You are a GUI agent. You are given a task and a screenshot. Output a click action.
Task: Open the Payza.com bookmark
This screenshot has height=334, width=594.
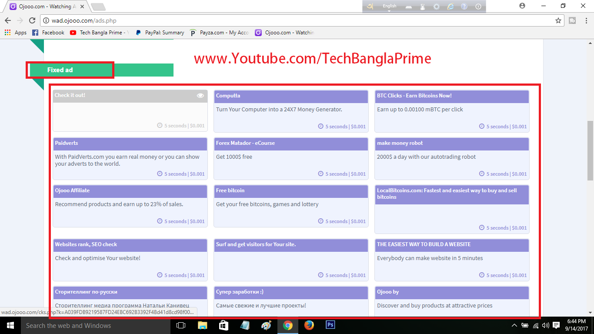tap(220, 33)
